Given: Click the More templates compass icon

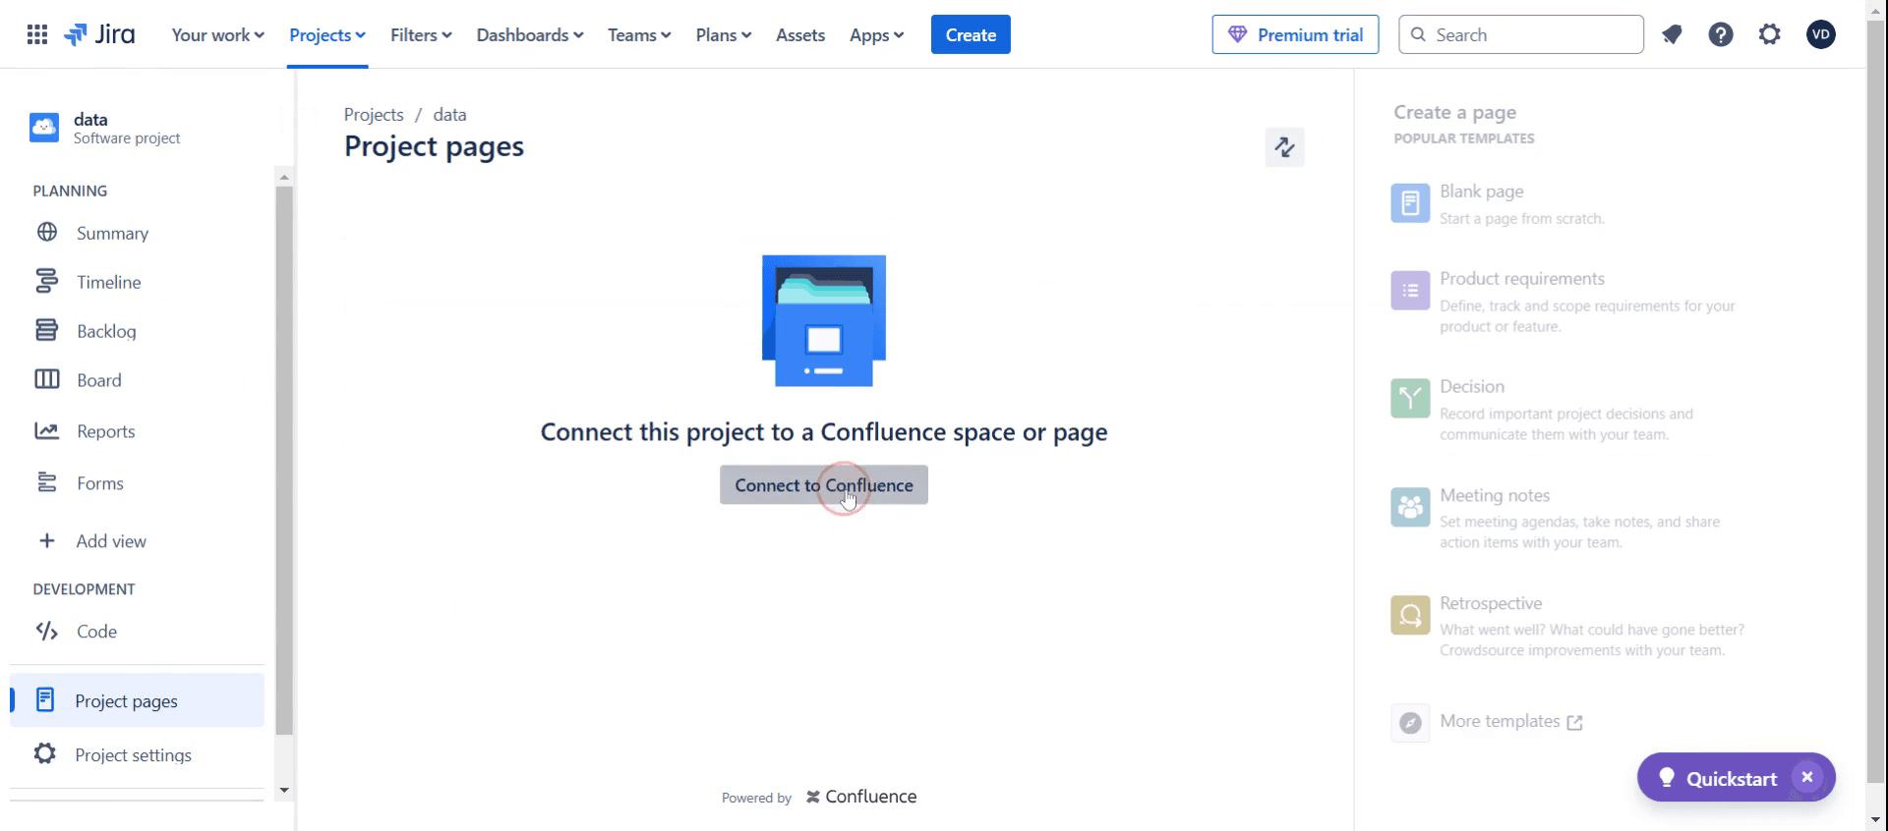Looking at the screenshot, I should pos(1410,723).
